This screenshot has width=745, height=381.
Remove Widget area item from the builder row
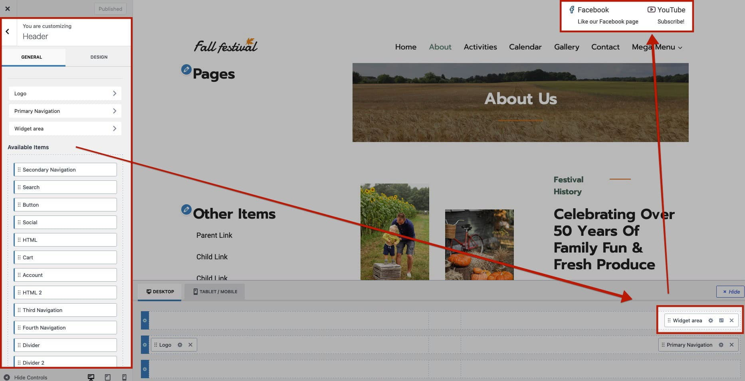pyautogui.click(x=731, y=320)
